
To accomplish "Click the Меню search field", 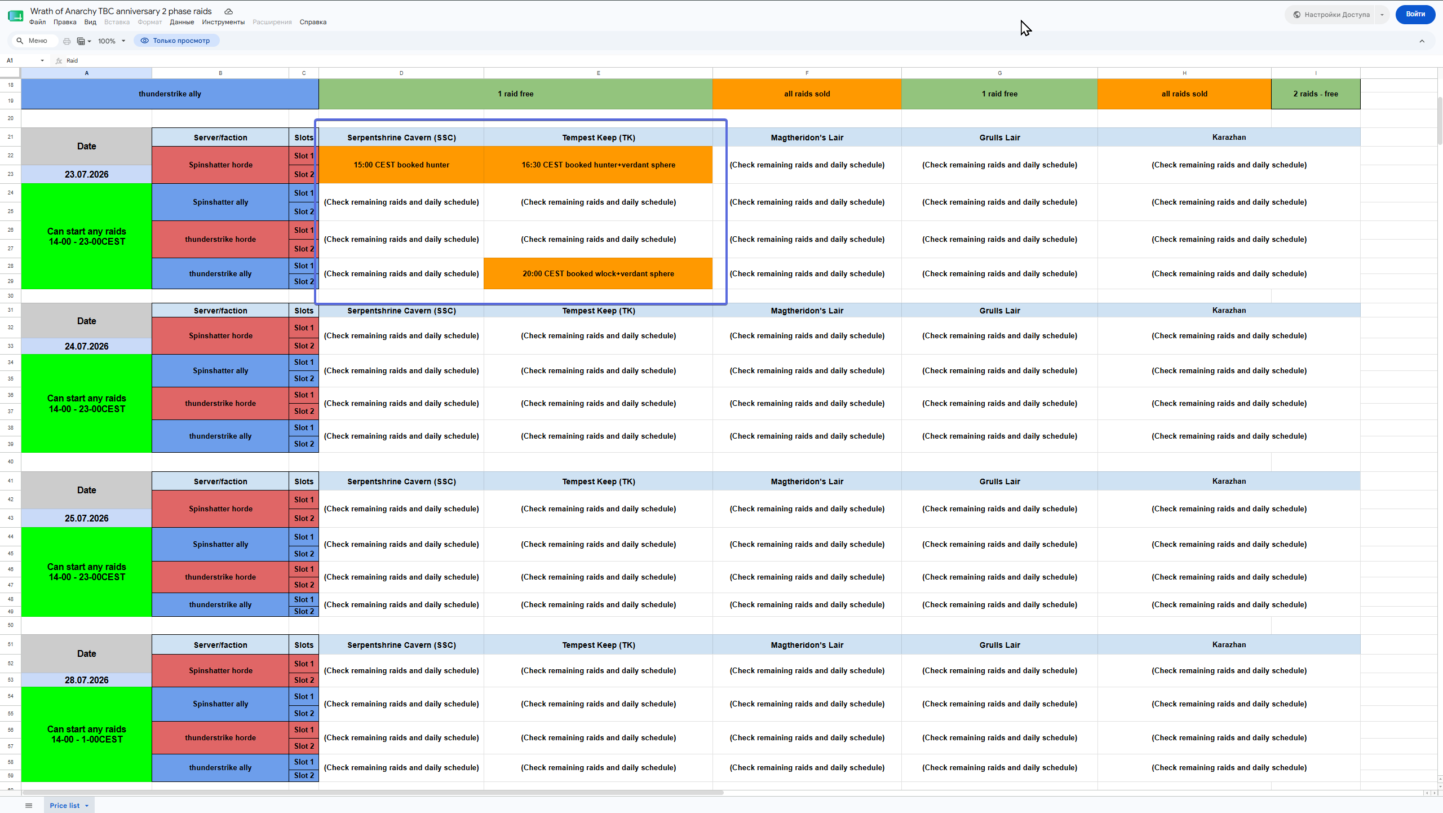I will pos(35,41).
